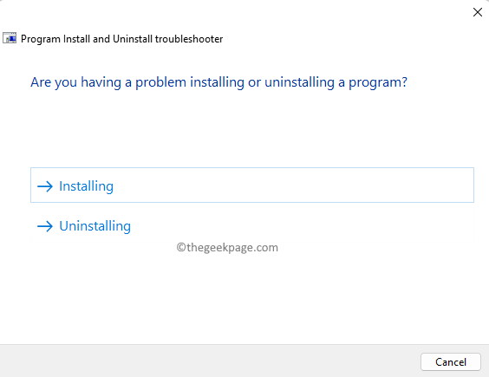Click the gray footer bar left of Cancel

pos(210,361)
